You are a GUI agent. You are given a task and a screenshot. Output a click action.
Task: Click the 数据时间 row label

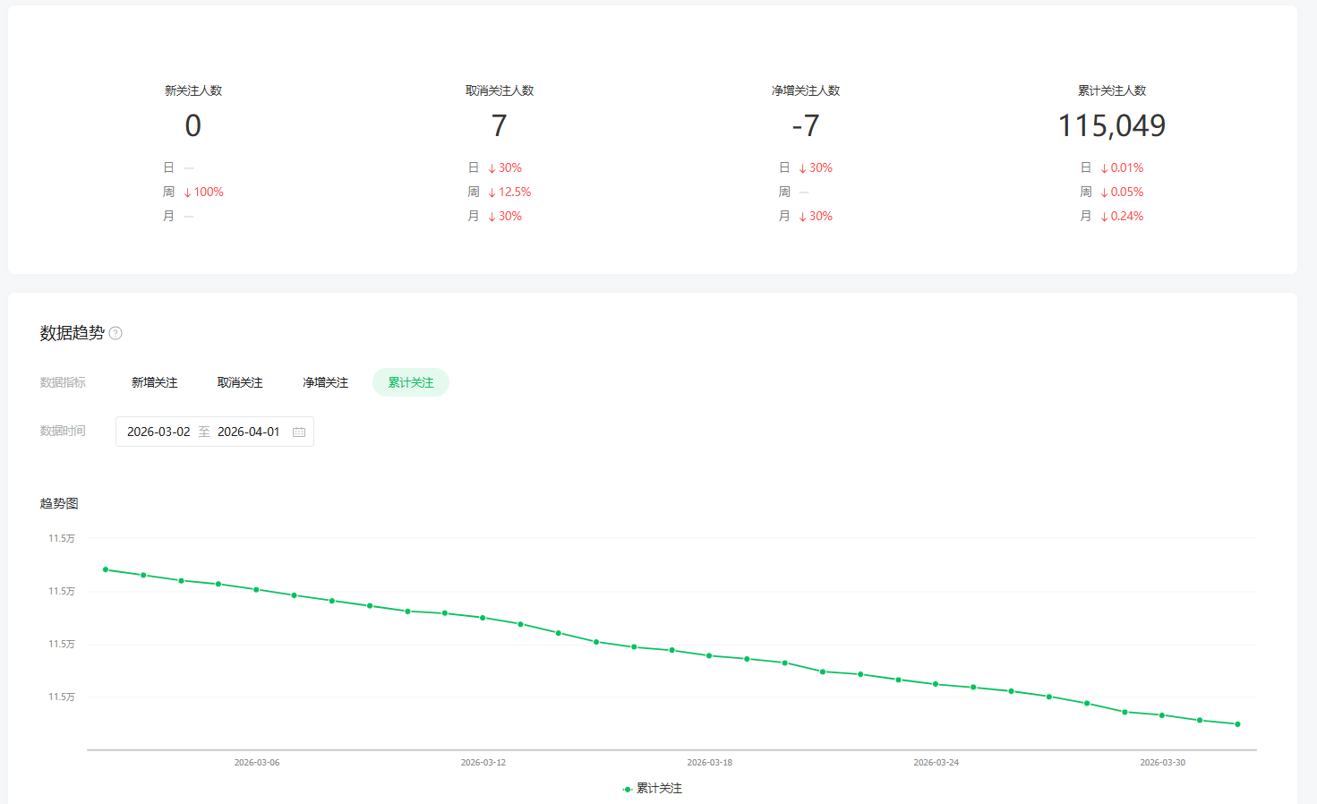(63, 431)
